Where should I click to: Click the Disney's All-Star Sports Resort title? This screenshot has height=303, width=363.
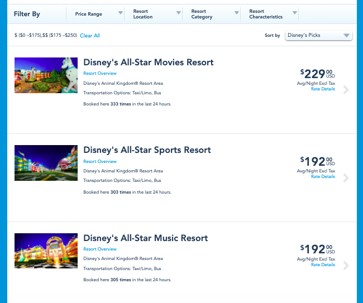pyautogui.click(x=147, y=150)
